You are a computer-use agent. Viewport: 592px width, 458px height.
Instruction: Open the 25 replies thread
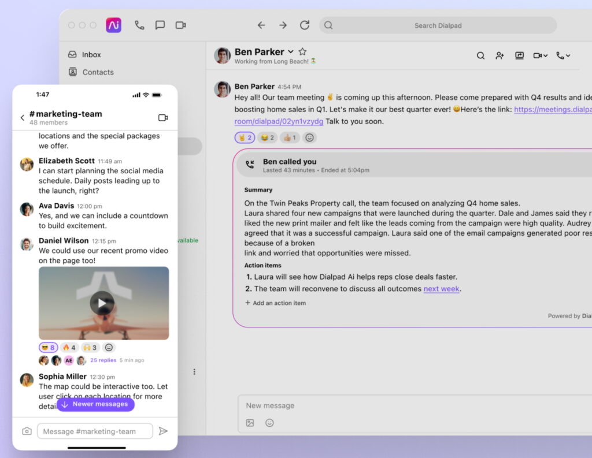click(103, 360)
